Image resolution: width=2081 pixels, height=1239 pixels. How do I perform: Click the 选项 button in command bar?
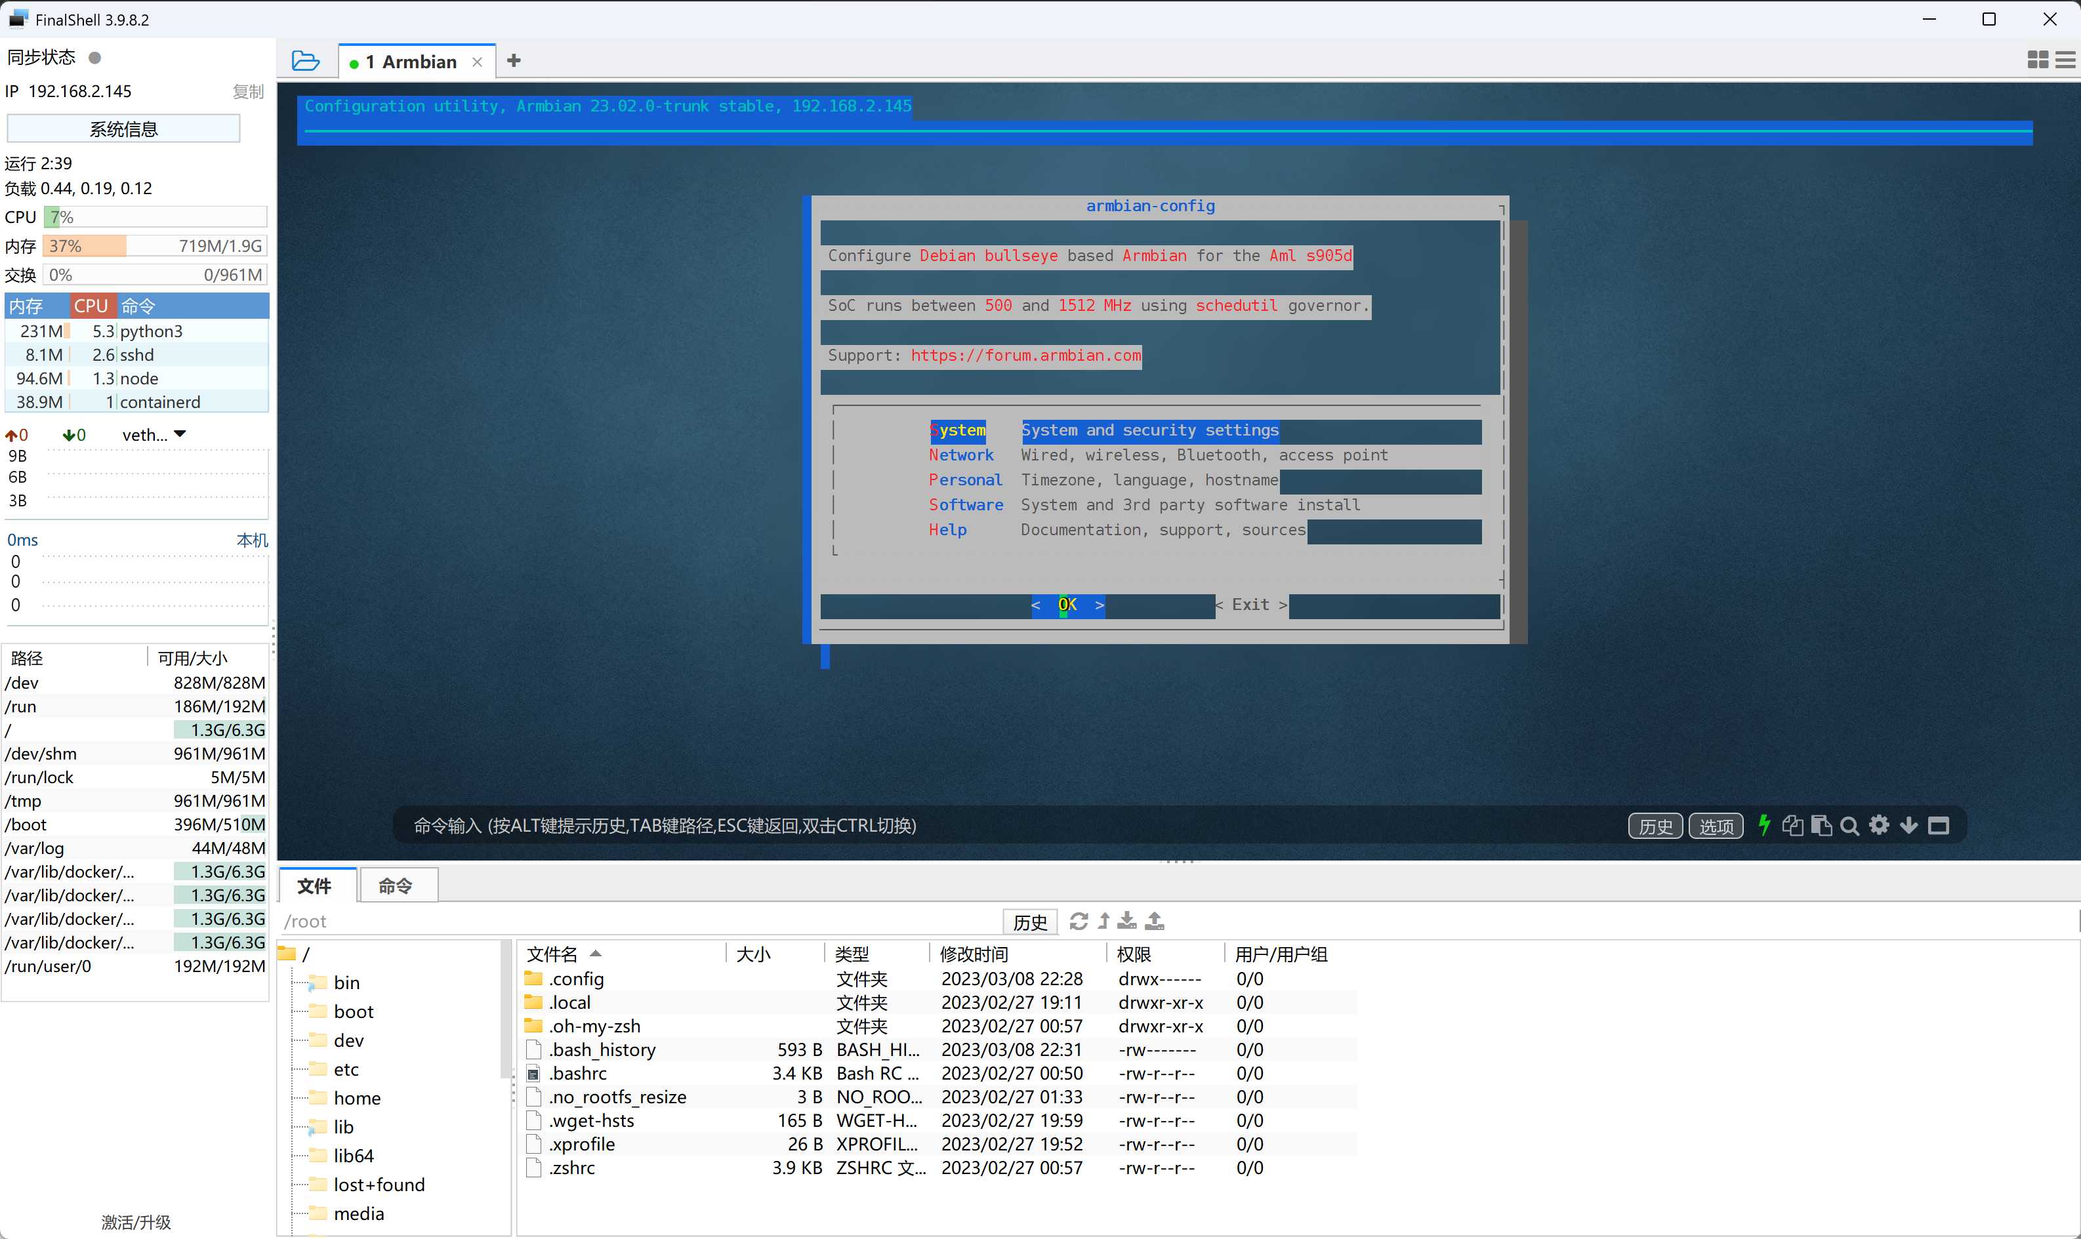point(1715,826)
